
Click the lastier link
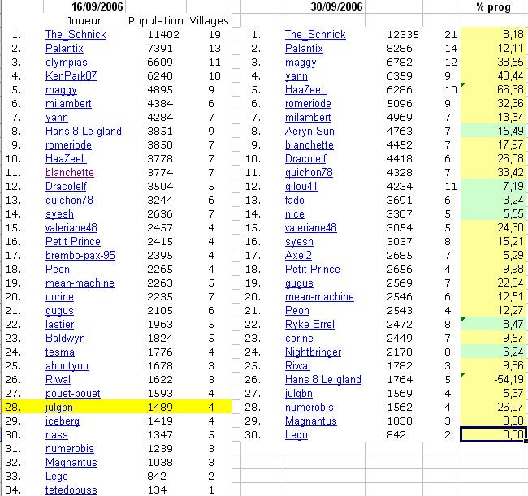tap(59, 325)
